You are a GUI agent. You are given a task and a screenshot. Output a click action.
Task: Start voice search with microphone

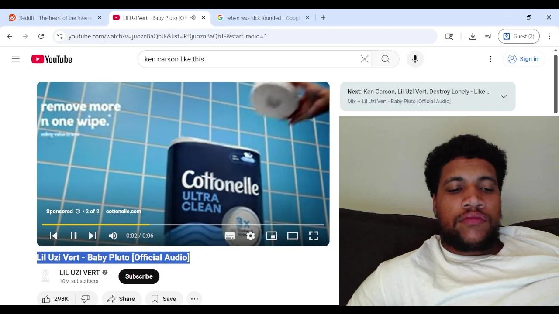tap(415, 59)
